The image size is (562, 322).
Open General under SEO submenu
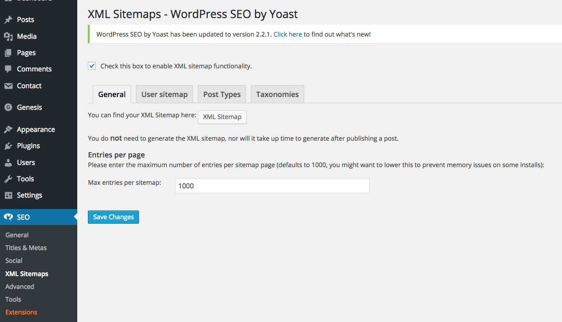[17, 235]
